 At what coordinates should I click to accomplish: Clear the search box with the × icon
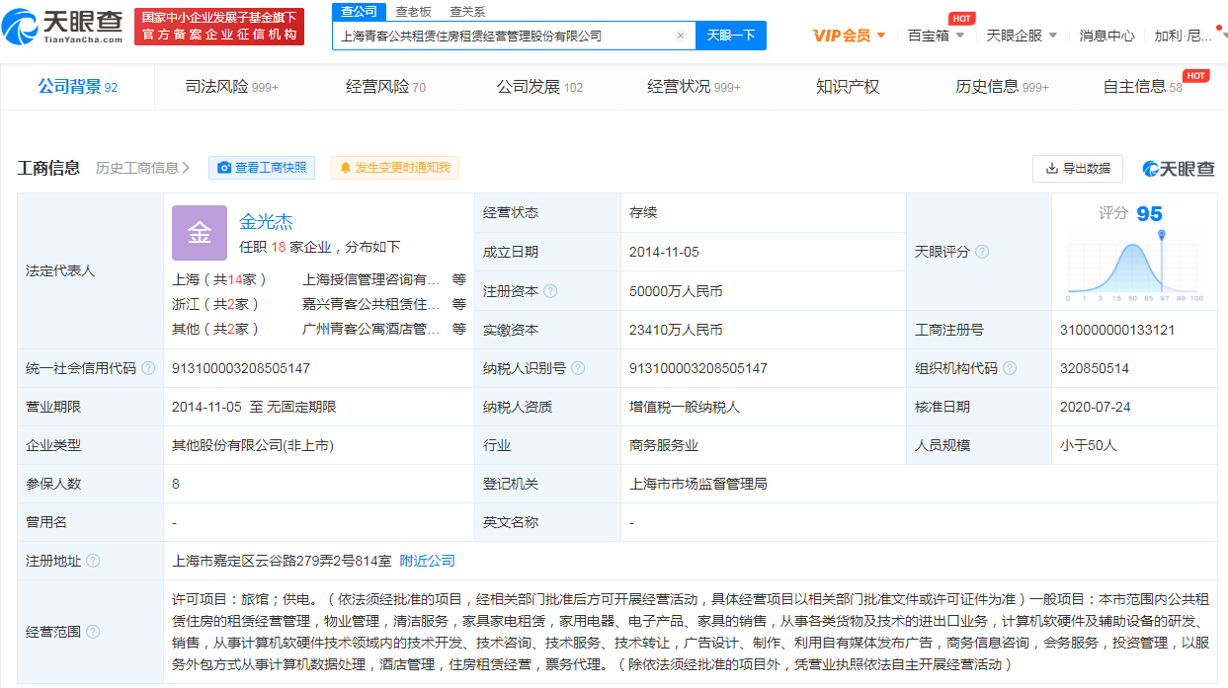click(x=680, y=35)
